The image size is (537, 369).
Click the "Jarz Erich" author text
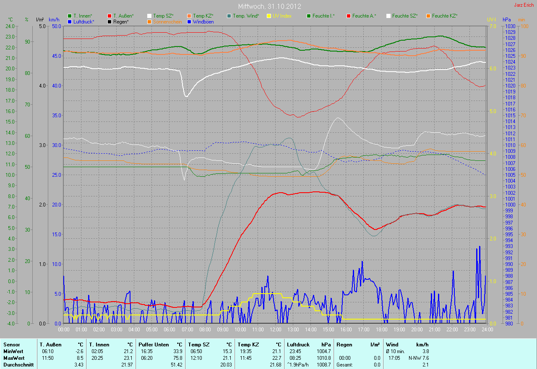tap(524, 5)
